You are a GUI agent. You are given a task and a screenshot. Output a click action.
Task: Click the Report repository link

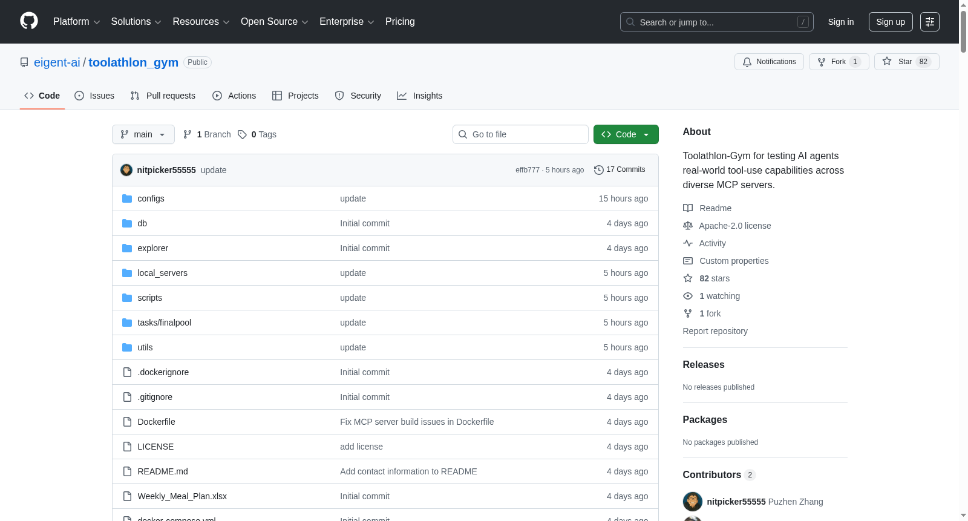tap(715, 331)
